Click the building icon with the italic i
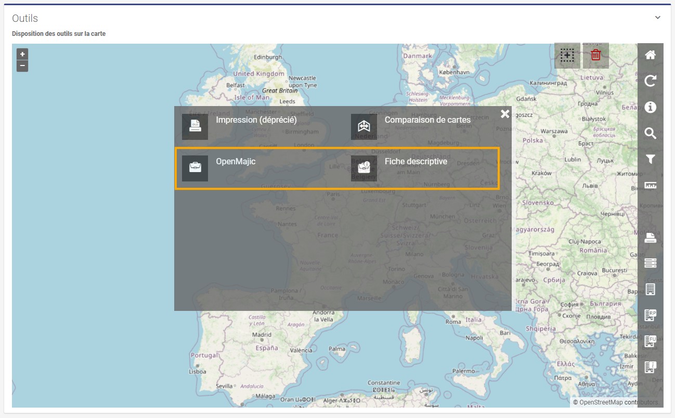 pyautogui.click(x=651, y=367)
